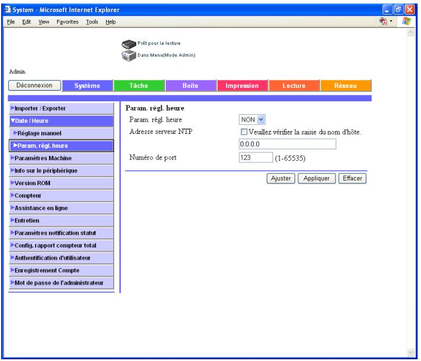Switch to the Lecture tab
The image size is (421, 361).
[294, 86]
